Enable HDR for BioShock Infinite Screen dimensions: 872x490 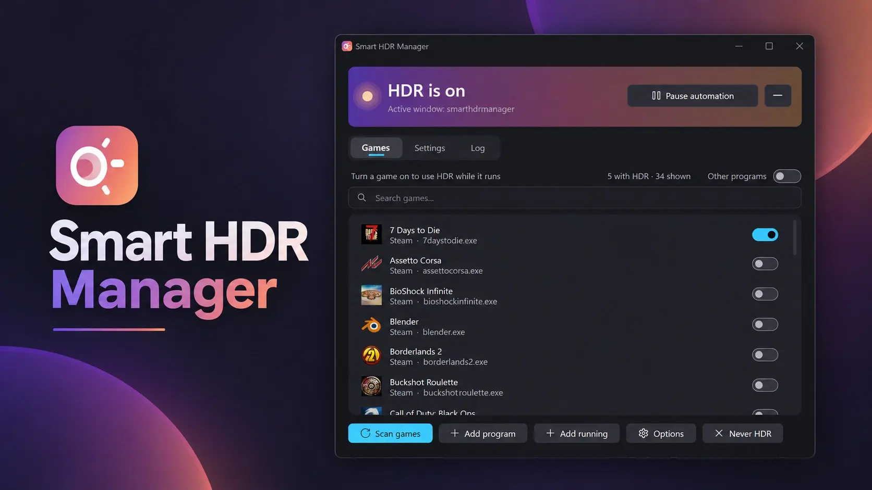pyautogui.click(x=765, y=294)
